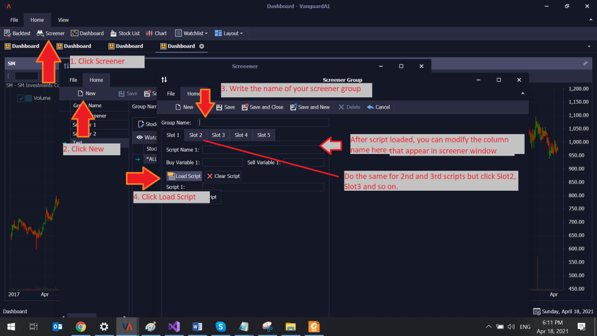Expand the Layout dropdown
The image size is (597, 336).
(229, 33)
